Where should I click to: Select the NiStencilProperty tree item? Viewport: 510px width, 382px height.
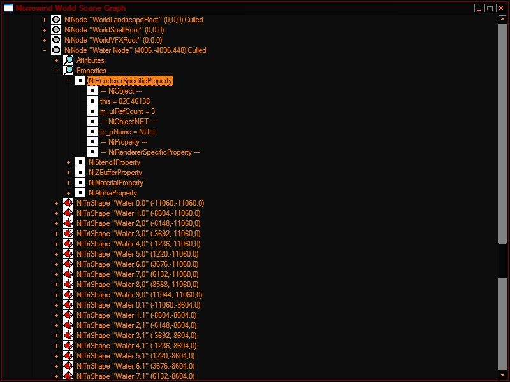coord(114,162)
